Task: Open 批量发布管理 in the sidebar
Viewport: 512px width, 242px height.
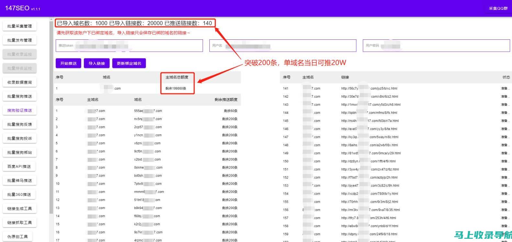Action: 19,40
